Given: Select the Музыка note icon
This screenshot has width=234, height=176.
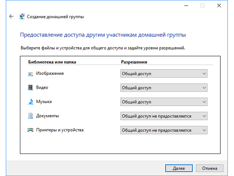Looking at the screenshot, I should coord(30,102).
